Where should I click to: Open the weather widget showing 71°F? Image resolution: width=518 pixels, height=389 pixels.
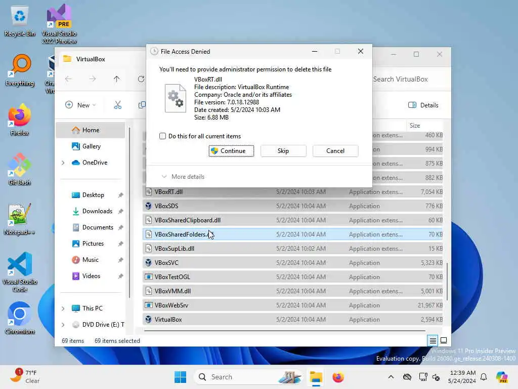(x=25, y=377)
